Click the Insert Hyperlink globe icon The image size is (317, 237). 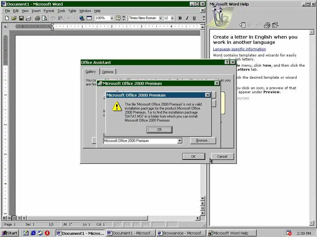[x=82, y=18]
